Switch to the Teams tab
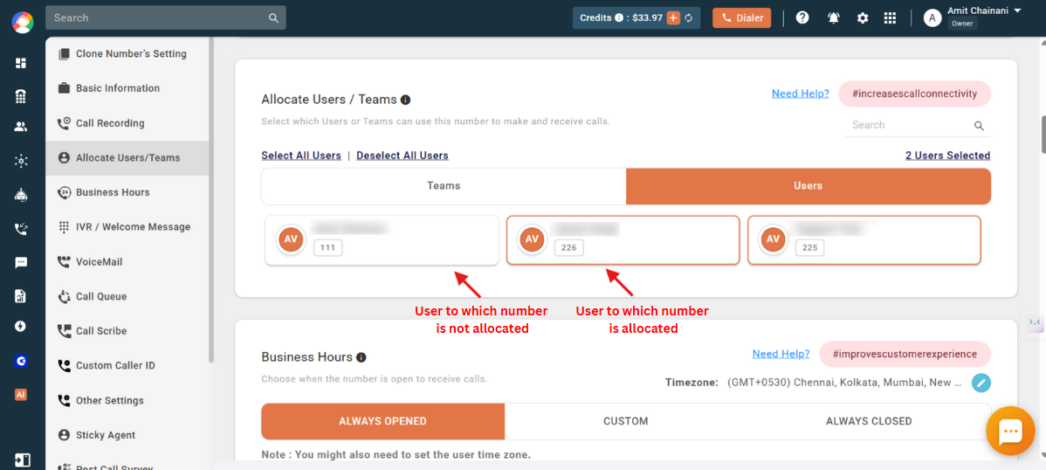Viewport: 1046px width, 470px height. pyautogui.click(x=444, y=186)
